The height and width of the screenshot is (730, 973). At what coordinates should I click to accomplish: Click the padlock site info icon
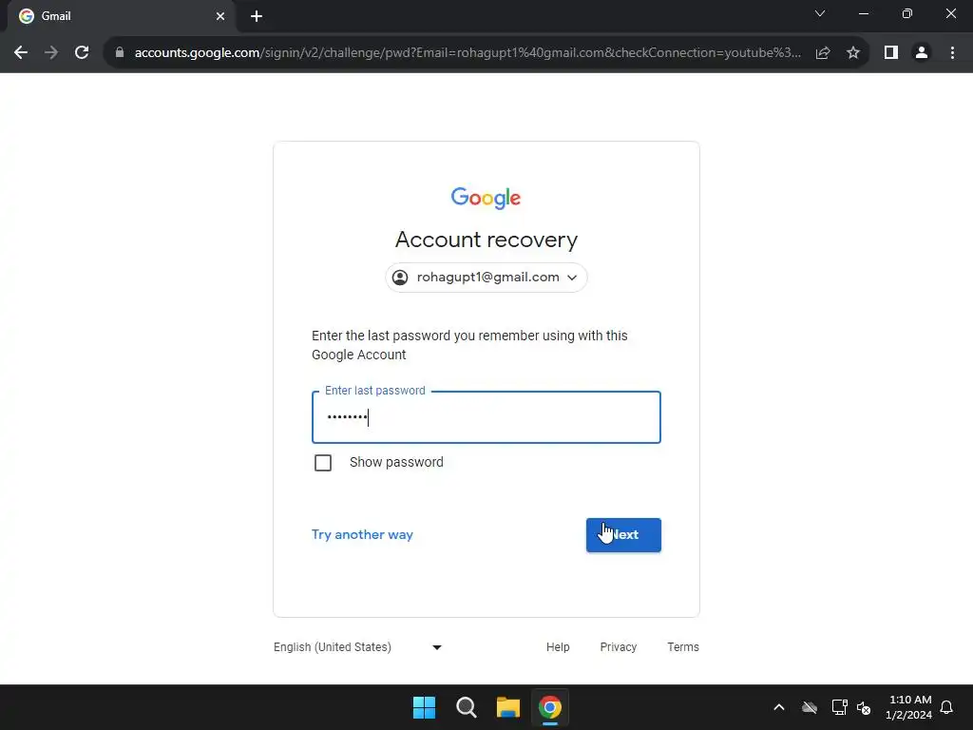pyautogui.click(x=120, y=53)
